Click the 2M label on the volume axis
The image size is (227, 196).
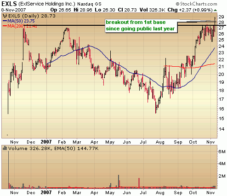click(x=222, y=176)
